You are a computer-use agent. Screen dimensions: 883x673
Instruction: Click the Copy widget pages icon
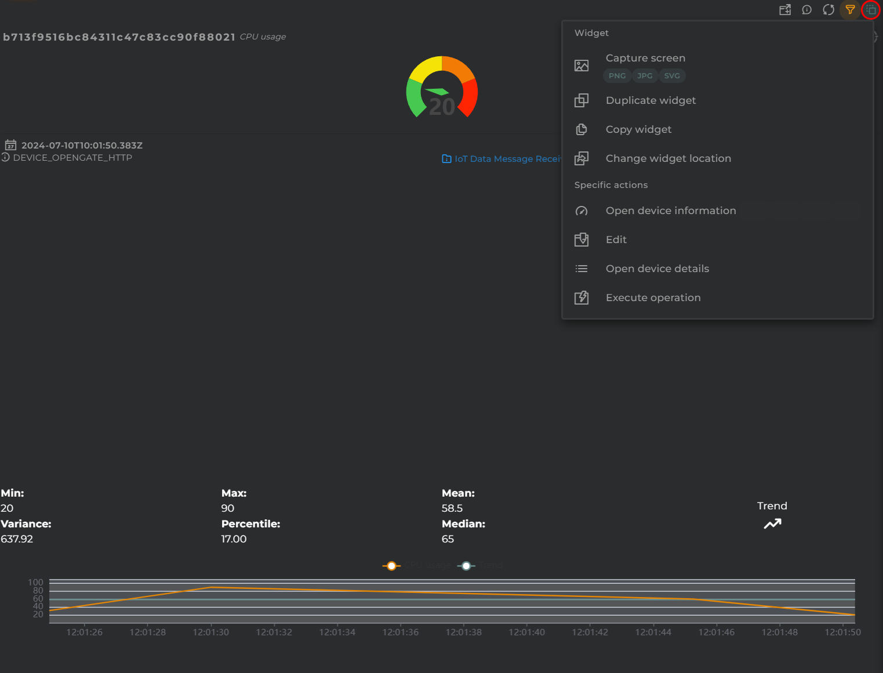click(582, 129)
